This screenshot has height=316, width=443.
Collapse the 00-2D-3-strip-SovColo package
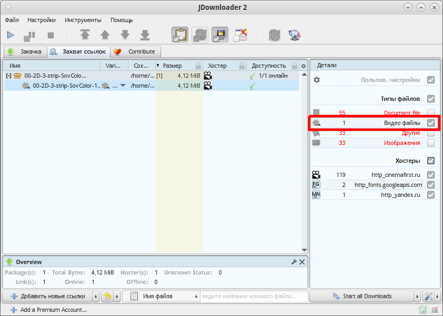pyautogui.click(x=8, y=76)
